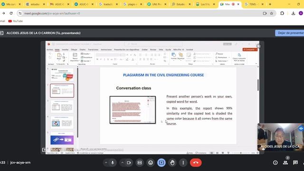The height and width of the screenshot is (171, 304).
Task: Open meeting details info icon
Action: (x=275, y=162)
